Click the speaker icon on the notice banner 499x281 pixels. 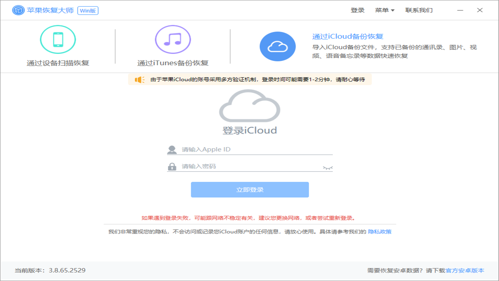(x=139, y=79)
